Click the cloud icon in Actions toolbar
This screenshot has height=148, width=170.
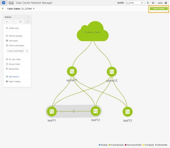27,22
